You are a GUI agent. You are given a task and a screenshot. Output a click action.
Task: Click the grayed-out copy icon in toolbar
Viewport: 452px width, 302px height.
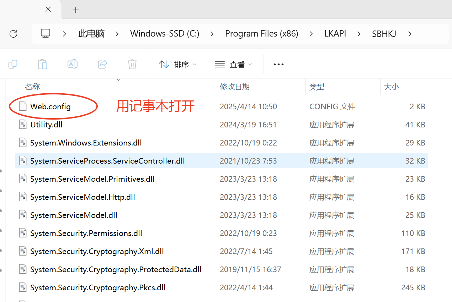13,64
